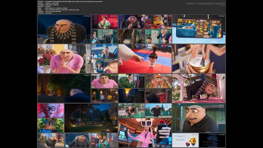Open the black scrolling end credits thumbnail
Viewport: 263px width, 148px height.
point(212,140)
